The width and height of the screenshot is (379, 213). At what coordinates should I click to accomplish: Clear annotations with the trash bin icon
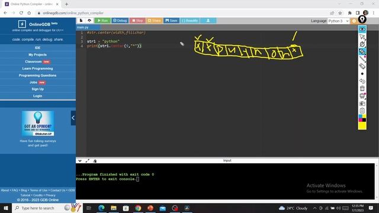[x=362, y=88]
